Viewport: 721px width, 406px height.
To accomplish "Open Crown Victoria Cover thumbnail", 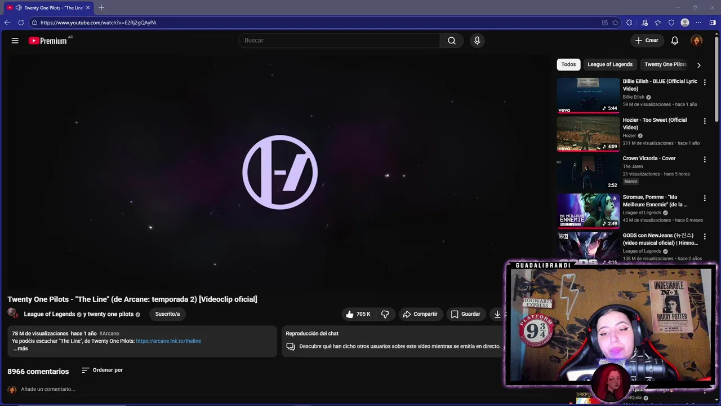I will pyautogui.click(x=588, y=173).
